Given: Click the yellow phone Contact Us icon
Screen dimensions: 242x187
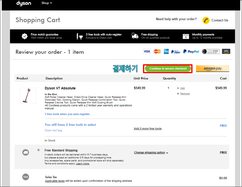Looking at the screenshot, I should (x=206, y=20).
